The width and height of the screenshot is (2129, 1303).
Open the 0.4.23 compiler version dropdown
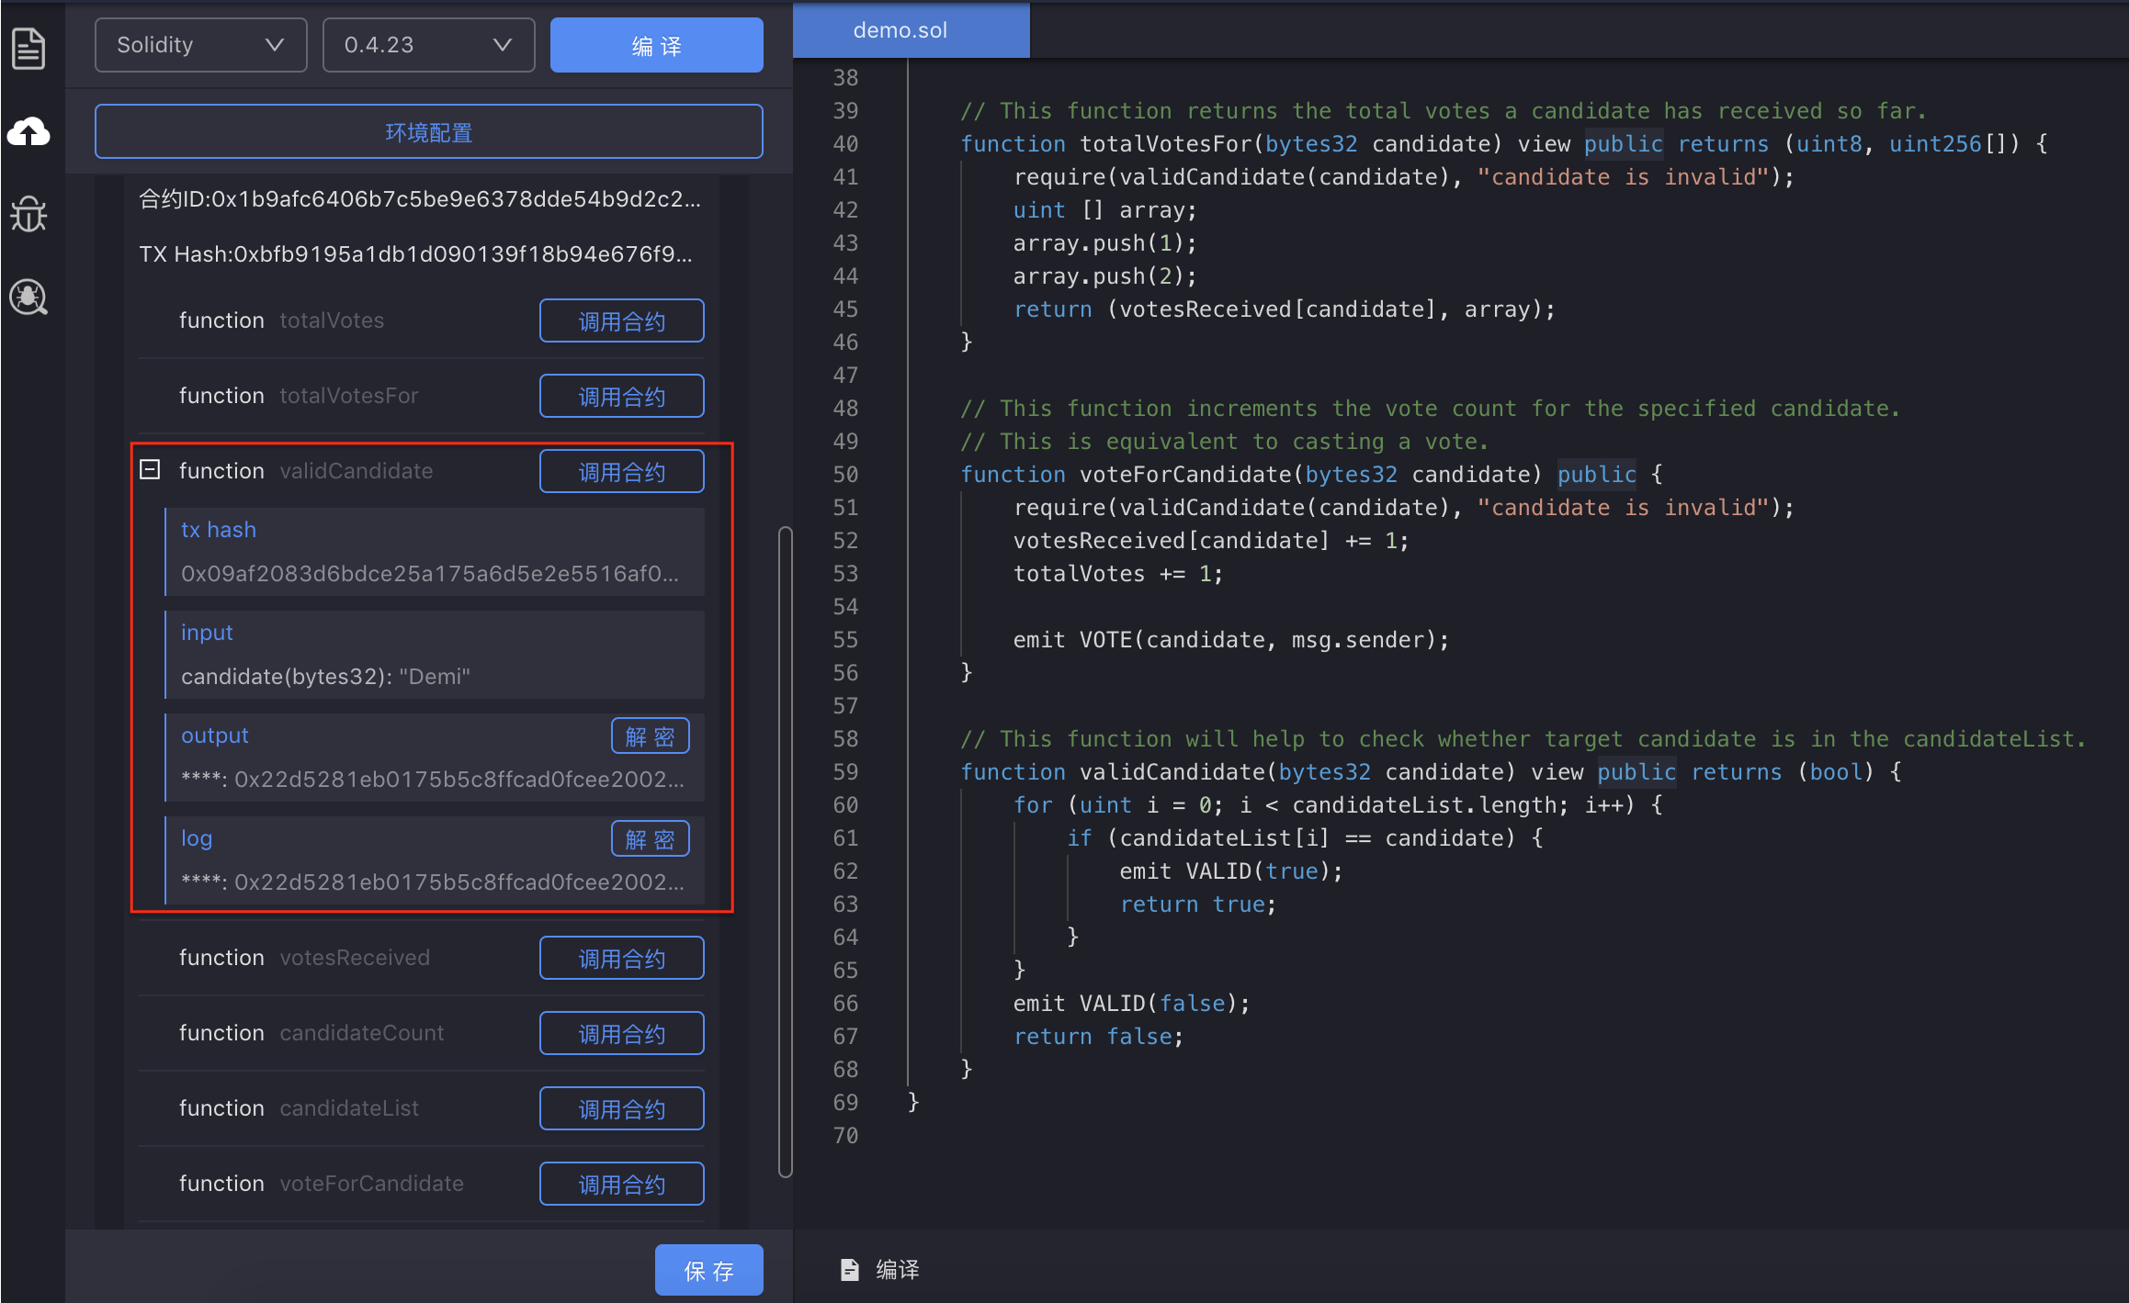tap(428, 45)
